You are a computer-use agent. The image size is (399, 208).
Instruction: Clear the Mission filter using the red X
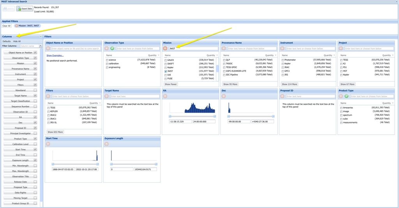(165, 48)
